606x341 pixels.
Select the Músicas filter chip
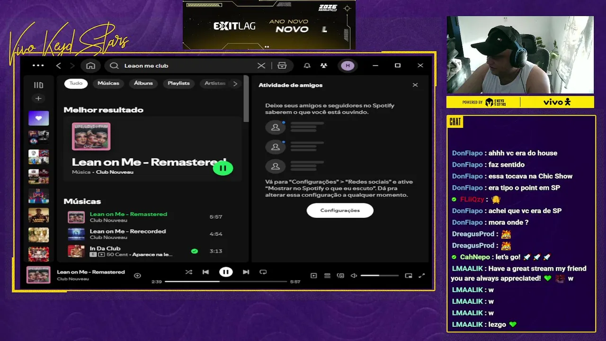[x=108, y=83]
